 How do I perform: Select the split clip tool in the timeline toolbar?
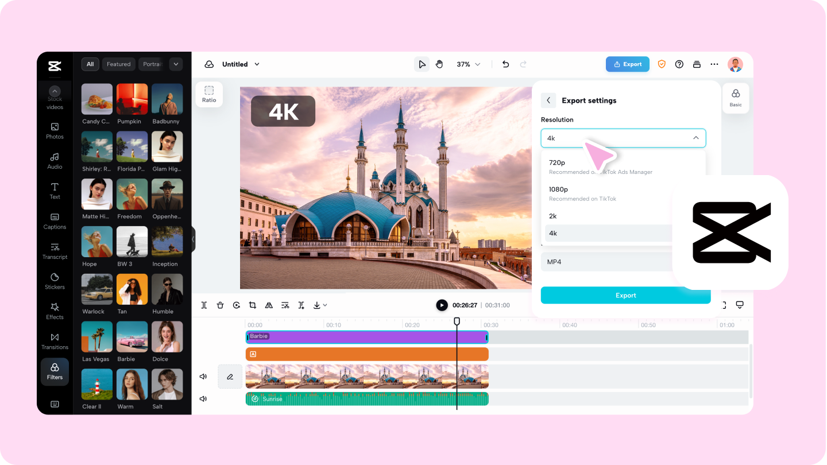point(204,305)
